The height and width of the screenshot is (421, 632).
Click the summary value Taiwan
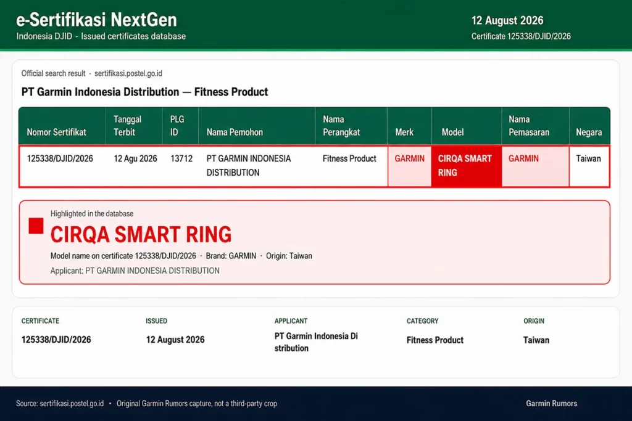[x=536, y=340]
